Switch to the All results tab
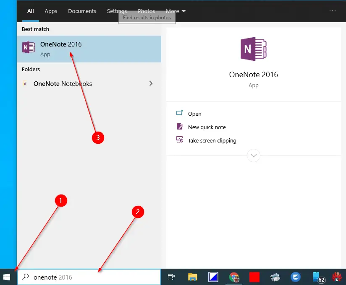346x285 pixels. point(31,11)
